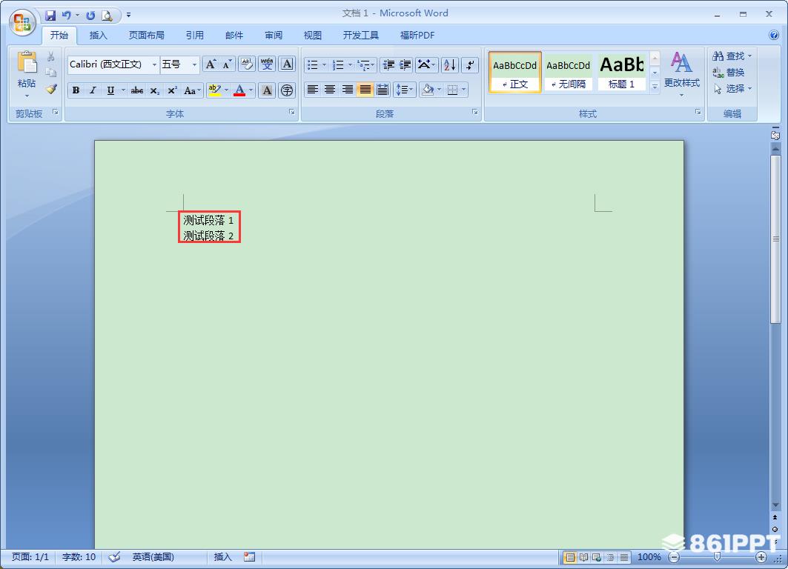The width and height of the screenshot is (788, 569).
Task: Expand the underline style arrow
Action: (x=123, y=90)
